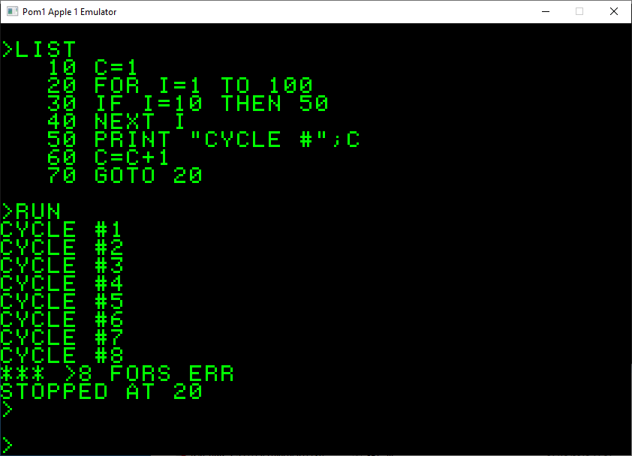
Task: Click output line 'CYCLE #6'
Action: pos(62,319)
